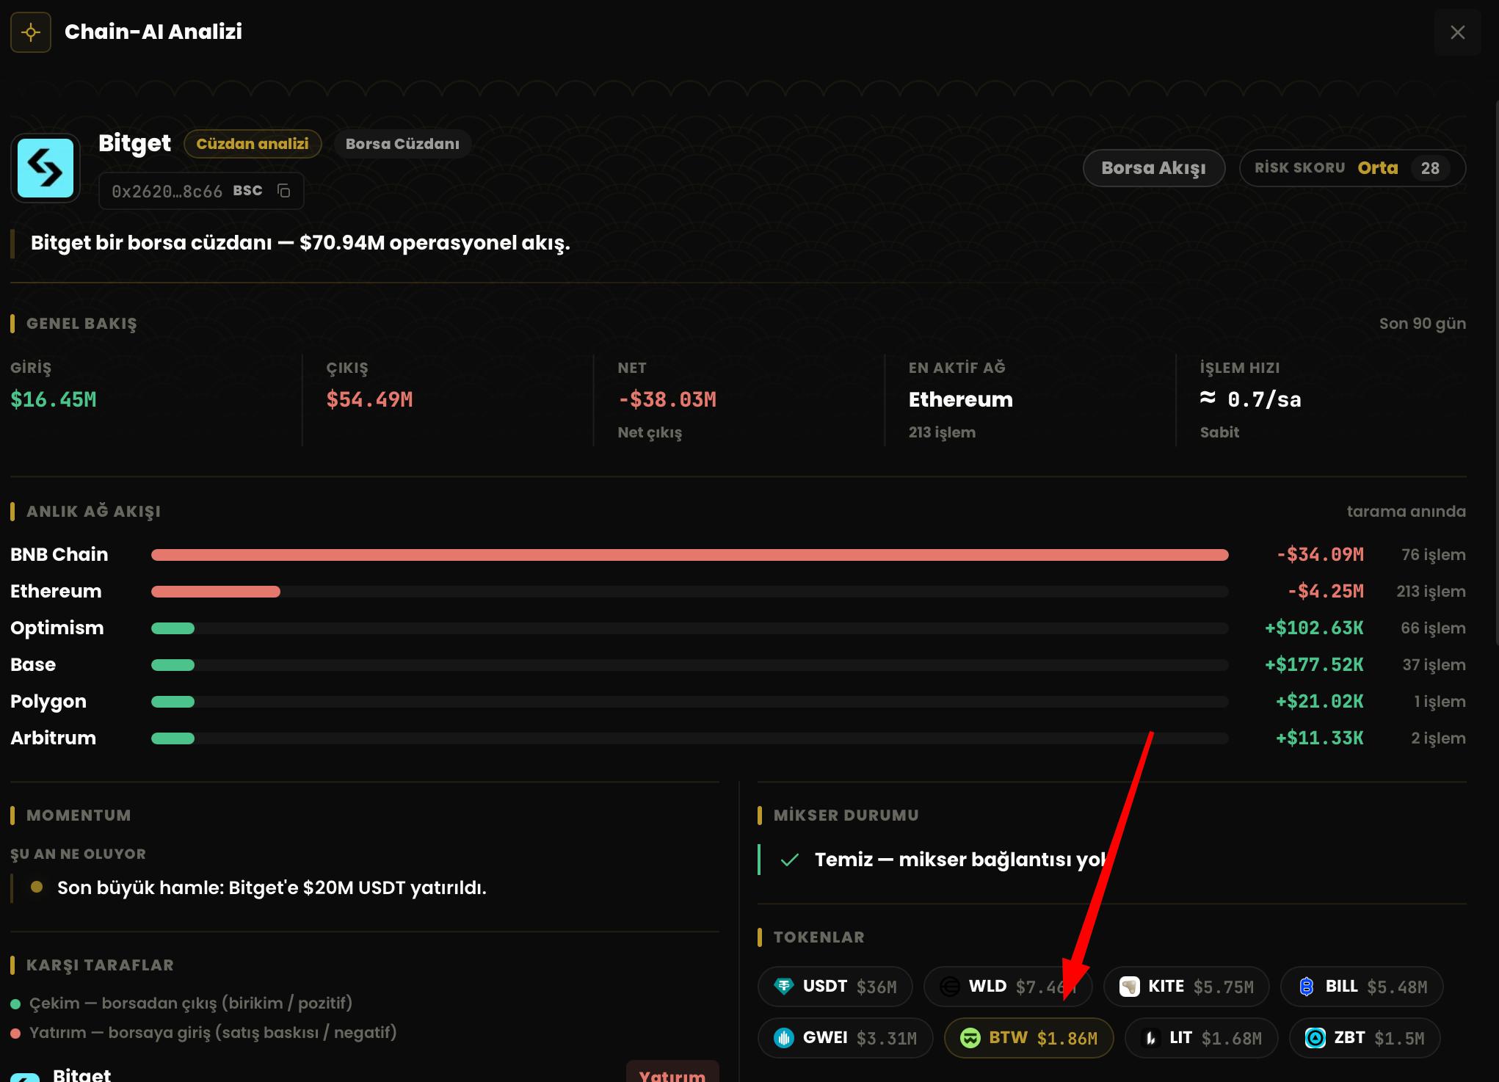Click the +$21.02K Polygon value
The width and height of the screenshot is (1499, 1082).
click(x=1320, y=702)
